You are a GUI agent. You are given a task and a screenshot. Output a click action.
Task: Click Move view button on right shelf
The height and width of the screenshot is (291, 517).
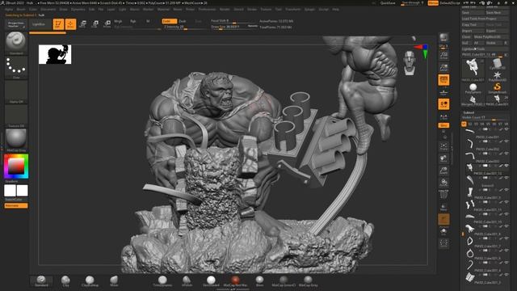pos(443,158)
